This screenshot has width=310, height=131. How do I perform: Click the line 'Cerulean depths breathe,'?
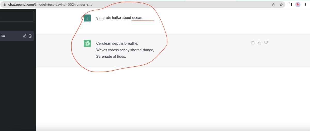pos(117,43)
